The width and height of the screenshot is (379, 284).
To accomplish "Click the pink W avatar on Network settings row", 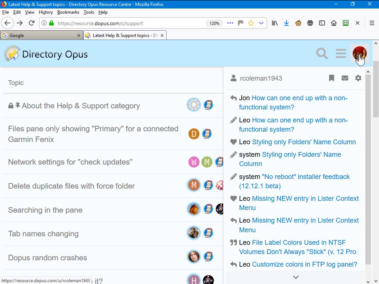I will click(194, 162).
